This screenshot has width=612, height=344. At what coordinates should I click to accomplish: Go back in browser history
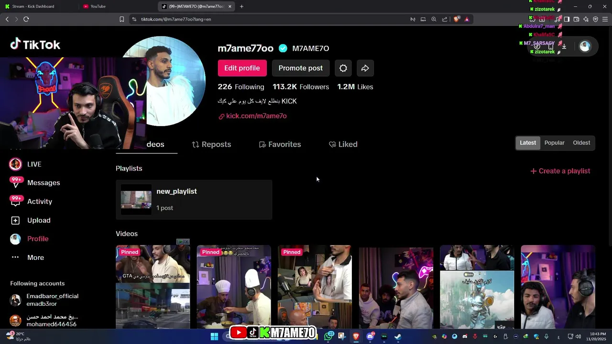point(7,19)
